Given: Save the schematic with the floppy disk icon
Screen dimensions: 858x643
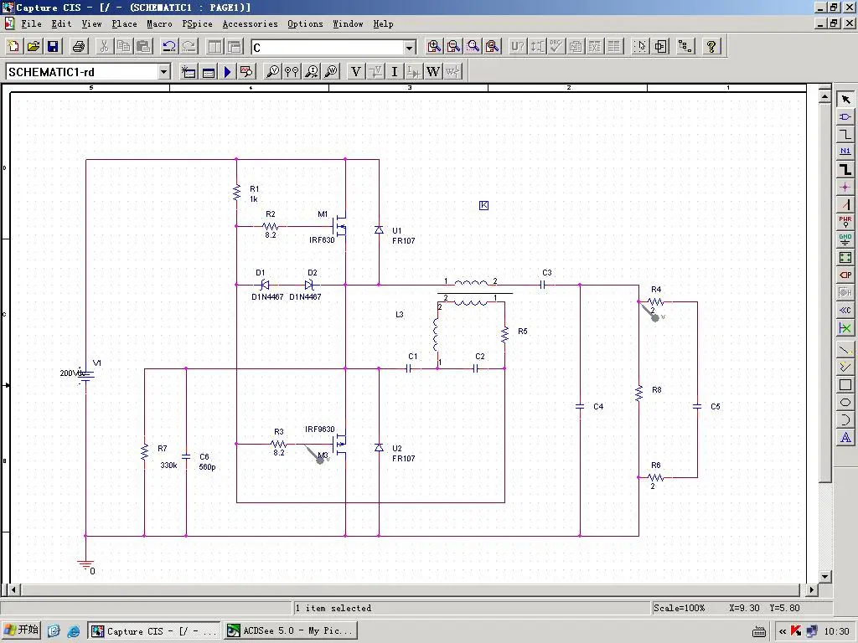Looking at the screenshot, I should pyautogui.click(x=53, y=47).
